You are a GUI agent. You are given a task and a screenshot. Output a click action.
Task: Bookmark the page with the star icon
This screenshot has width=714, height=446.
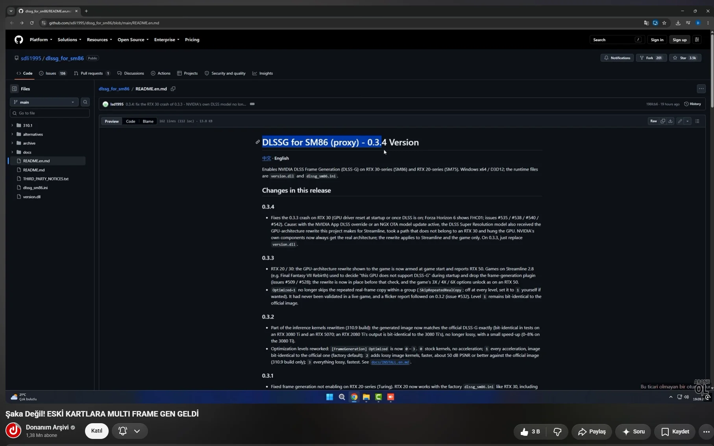[664, 23]
